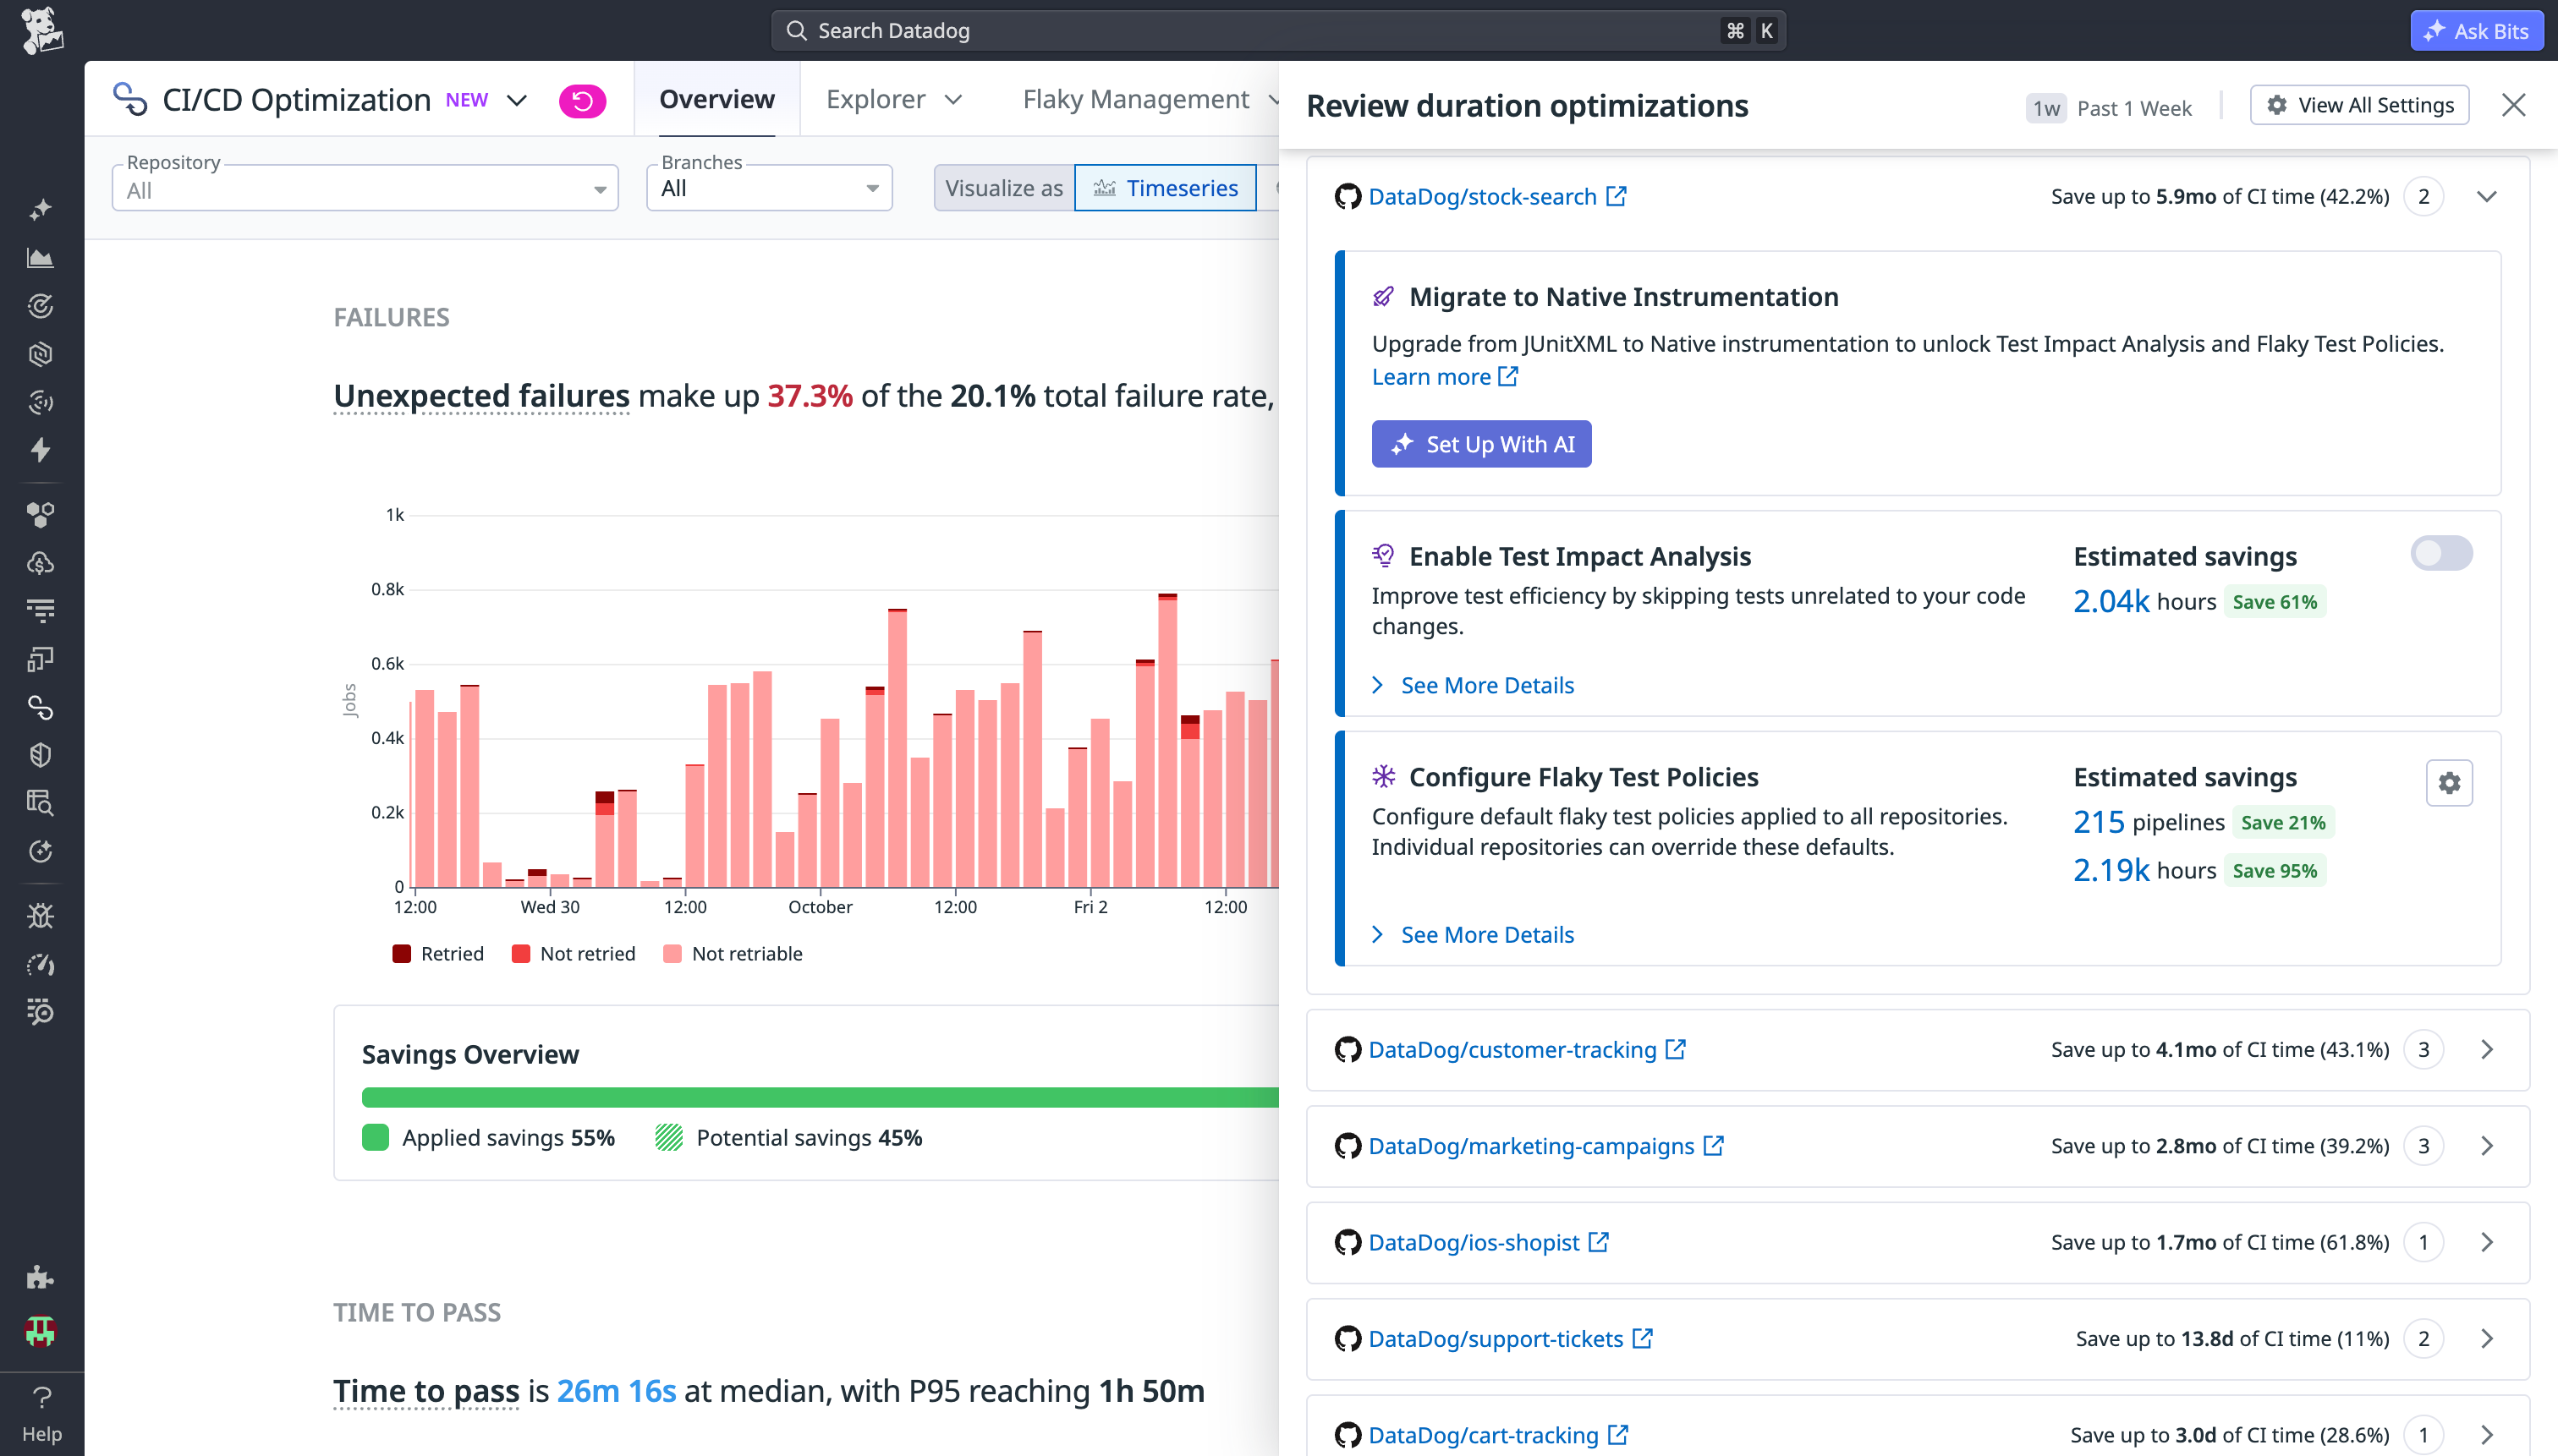Open the bug icon in left sidebar
This screenshot has height=1456, width=2558.
40,916
